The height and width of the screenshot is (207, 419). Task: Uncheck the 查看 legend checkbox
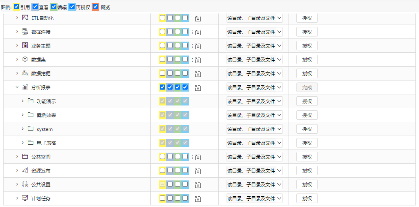pos(35,7)
